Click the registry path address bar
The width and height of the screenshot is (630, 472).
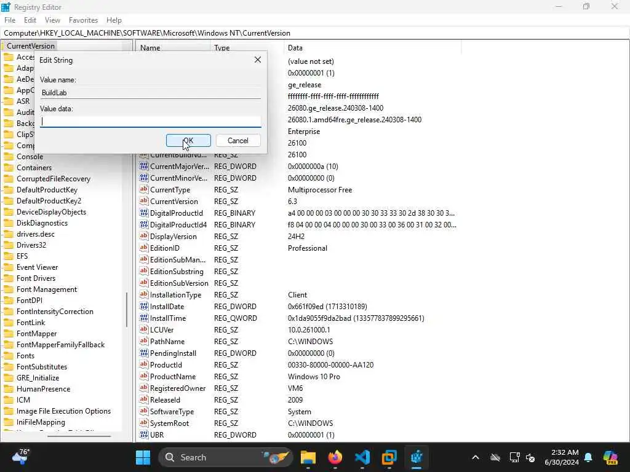(315, 33)
